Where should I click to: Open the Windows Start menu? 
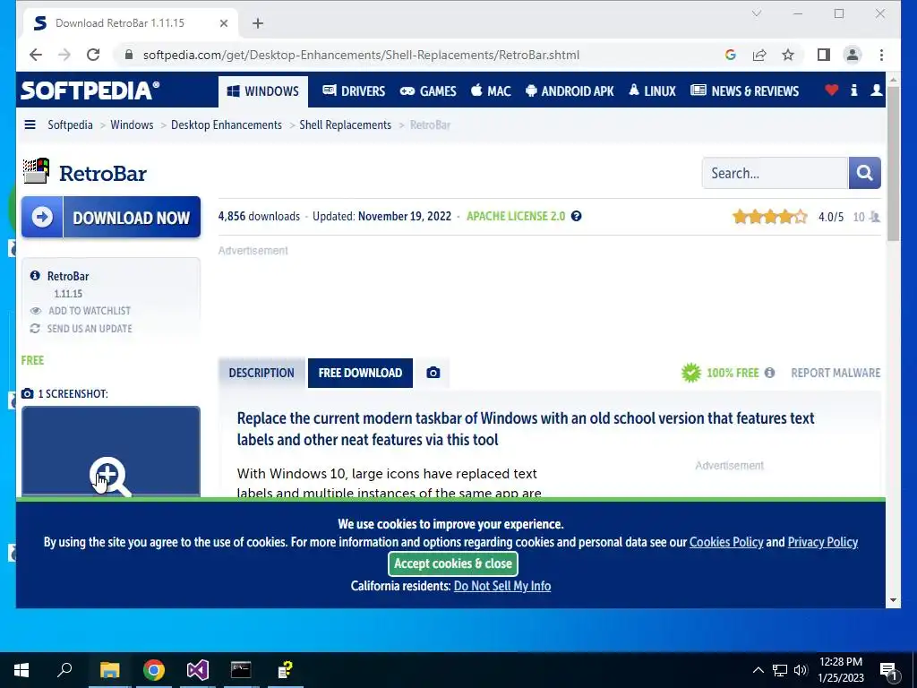coord(21,670)
